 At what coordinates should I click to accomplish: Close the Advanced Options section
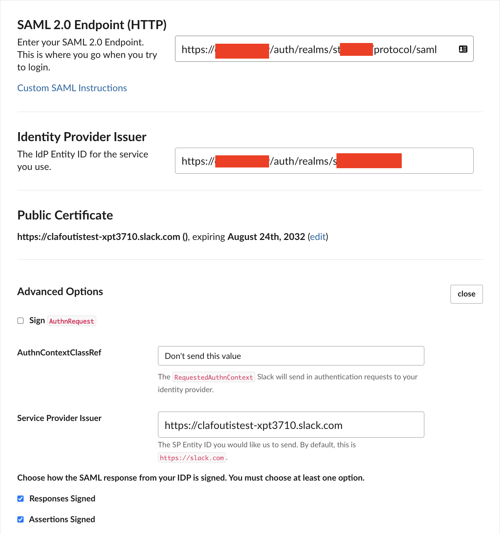point(466,294)
